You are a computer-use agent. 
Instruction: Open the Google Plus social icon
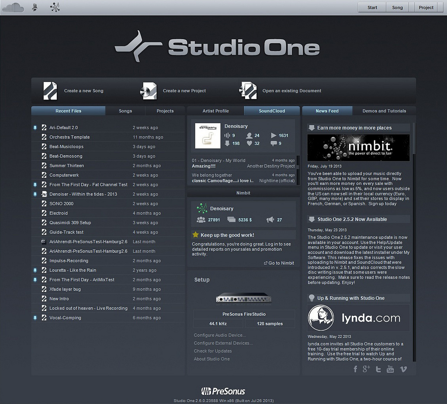(x=366, y=369)
